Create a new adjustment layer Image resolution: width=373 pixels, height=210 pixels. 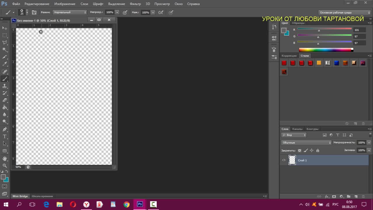[x=341, y=197]
